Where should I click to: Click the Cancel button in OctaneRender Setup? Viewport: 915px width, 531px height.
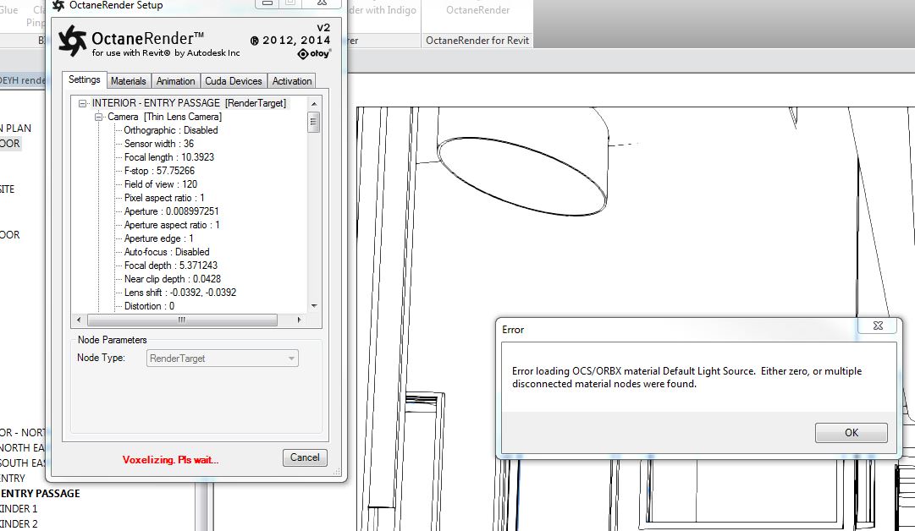coord(305,457)
